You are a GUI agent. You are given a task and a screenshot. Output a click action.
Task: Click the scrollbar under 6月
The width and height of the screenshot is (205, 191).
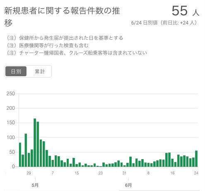click(159, 191)
